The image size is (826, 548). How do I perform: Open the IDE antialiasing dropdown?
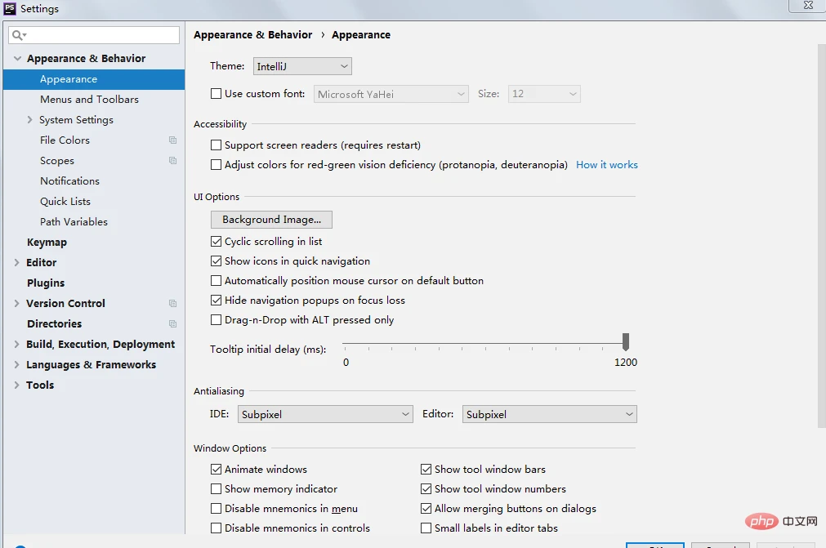tap(325, 415)
